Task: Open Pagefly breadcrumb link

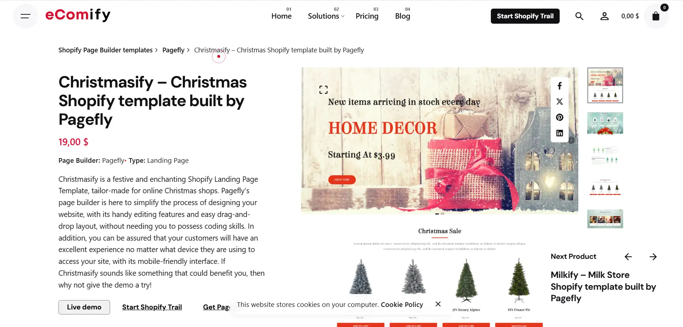Action: [x=174, y=50]
